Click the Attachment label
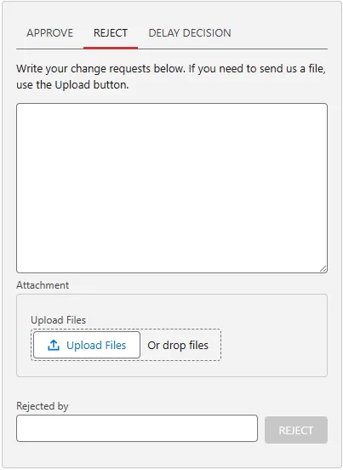This screenshot has height=470, width=343. click(x=43, y=285)
